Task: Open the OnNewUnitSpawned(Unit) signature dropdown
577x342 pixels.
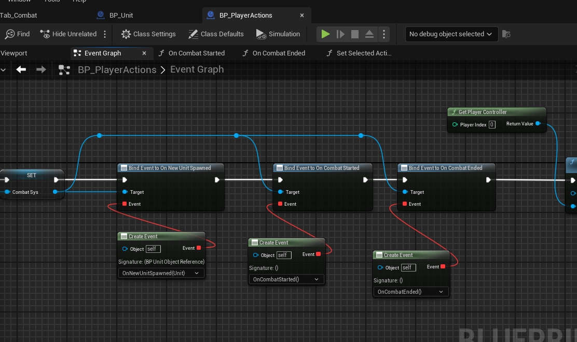Action: [x=161, y=273]
